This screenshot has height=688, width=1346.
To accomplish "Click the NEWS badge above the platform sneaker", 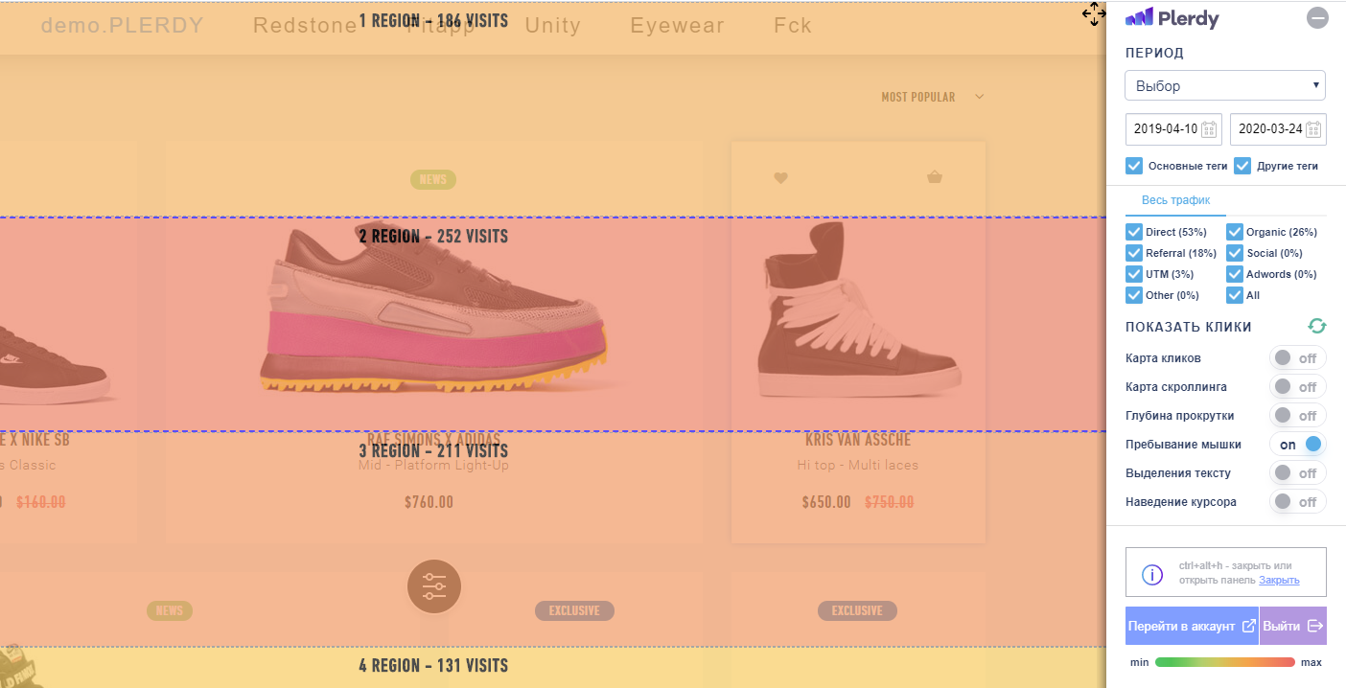I will point(433,179).
